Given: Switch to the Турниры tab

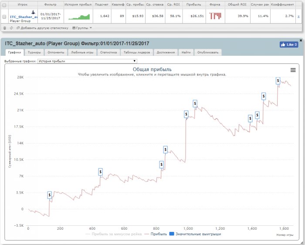Looking at the screenshot, I should (x=34, y=52).
